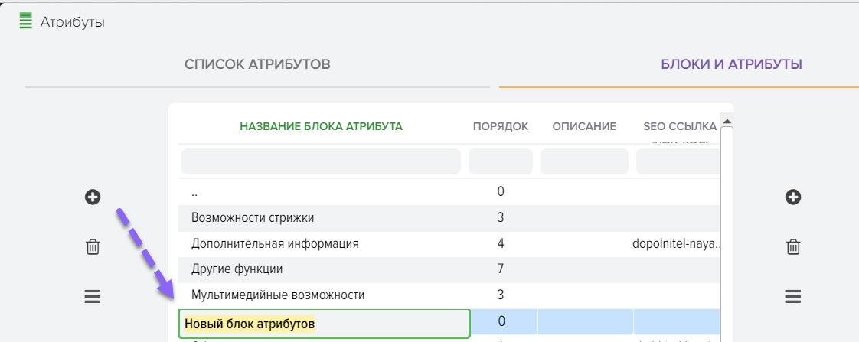Sort by Название блока атрибута column header
The height and width of the screenshot is (342, 859).
coord(321,126)
